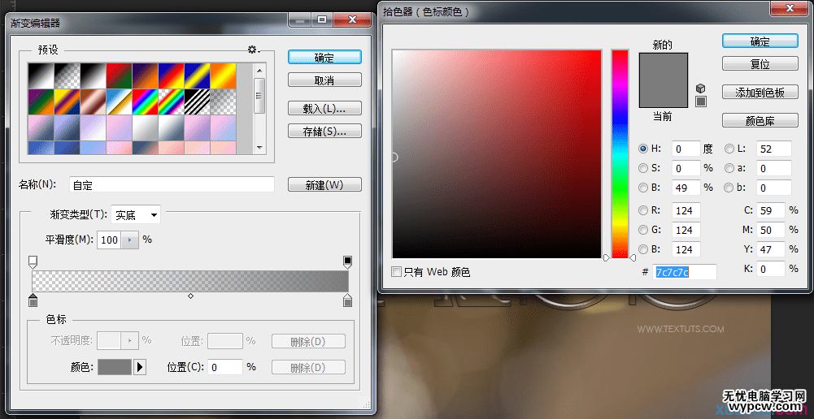Select the Lab b radio button
Viewport: 814px width, 419px height.
[729, 188]
